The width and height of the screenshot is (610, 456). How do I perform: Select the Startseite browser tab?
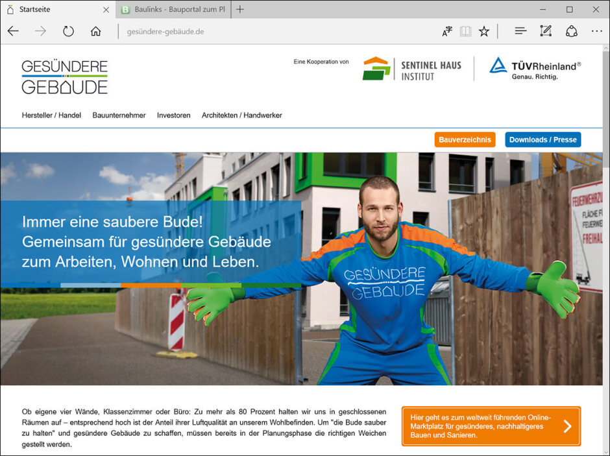[58, 9]
